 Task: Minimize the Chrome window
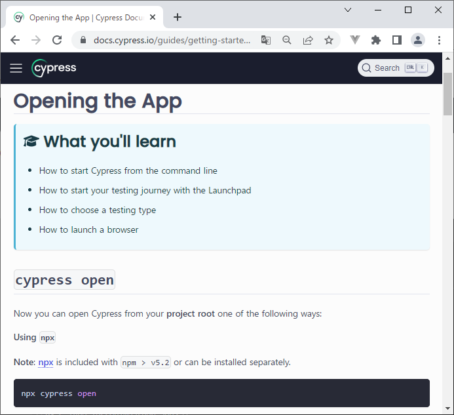378,10
